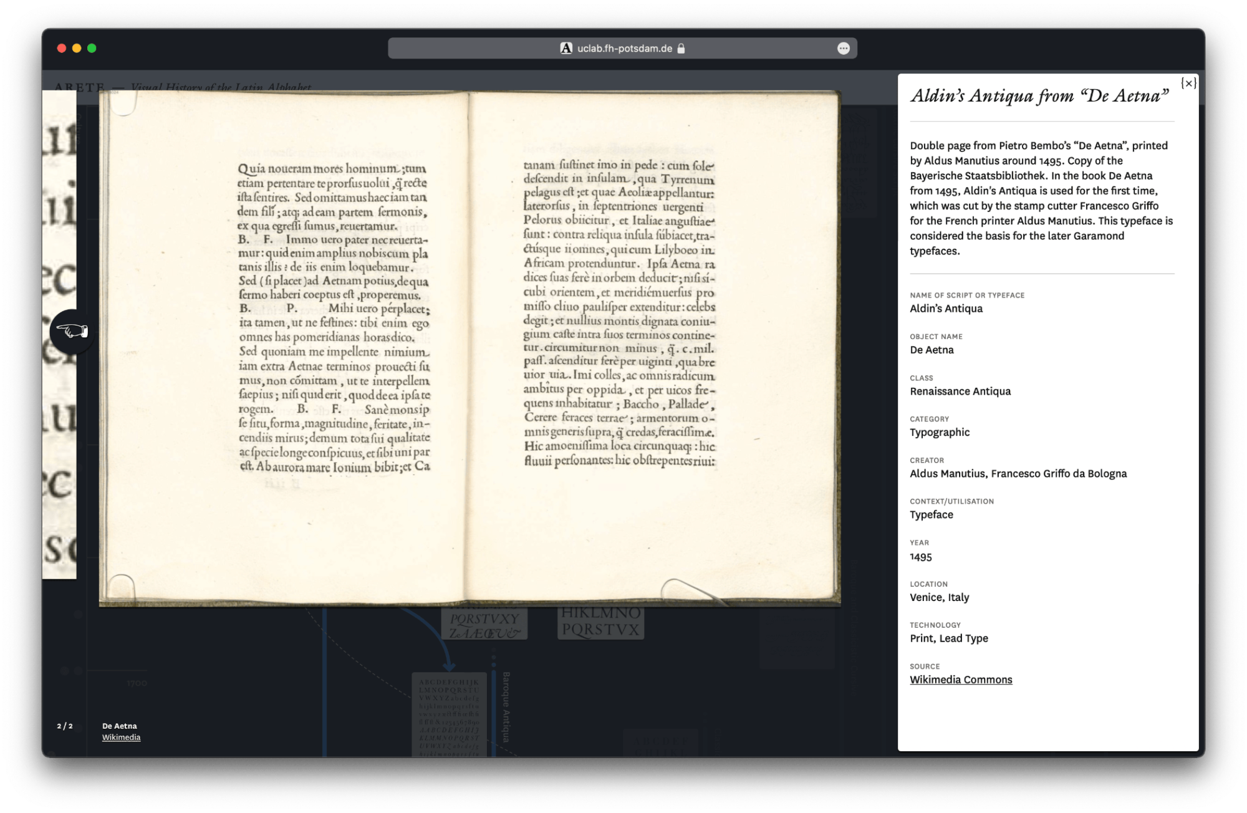Open the ellipsis menu in address bar
1247x813 pixels.
(x=843, y=48)
